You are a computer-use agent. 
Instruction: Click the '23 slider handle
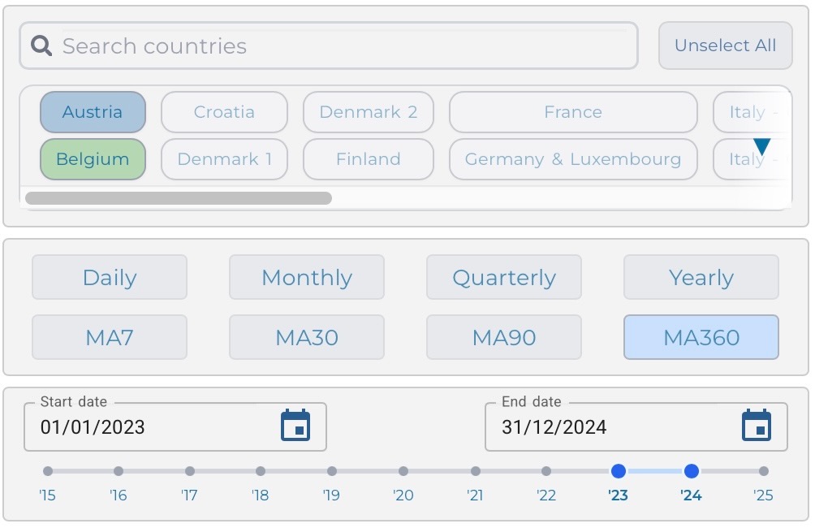pyautogui.click(x=619, y=471)
